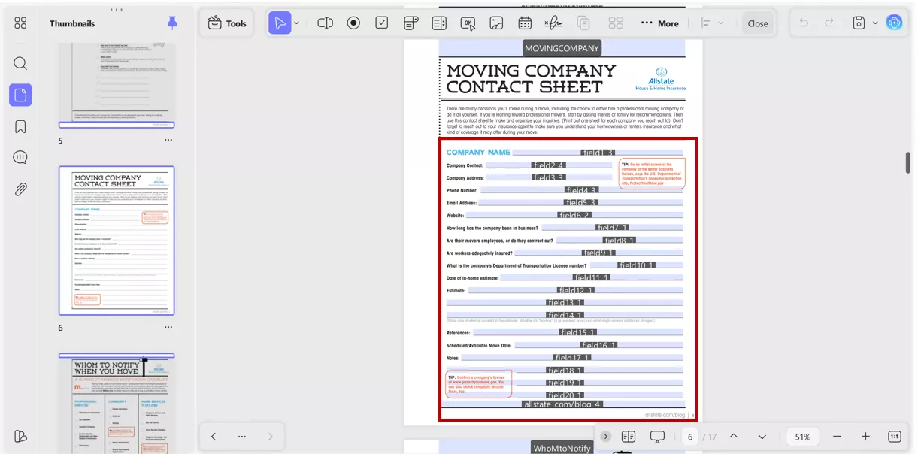Select page 5 thumbnail

click(x=117, y=85)
